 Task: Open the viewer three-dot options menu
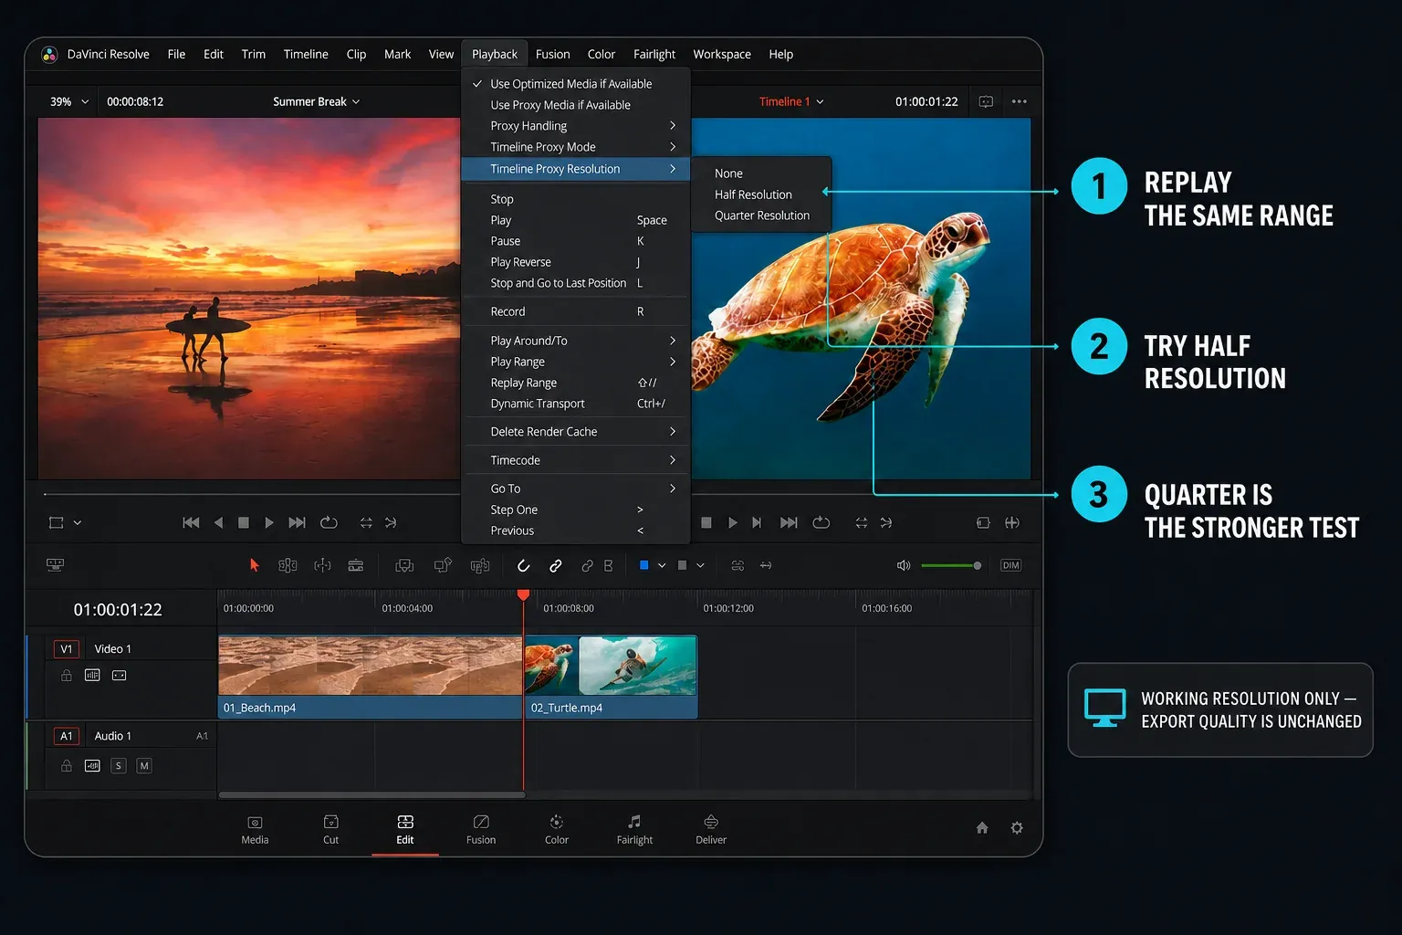(x=1020, y=101)
